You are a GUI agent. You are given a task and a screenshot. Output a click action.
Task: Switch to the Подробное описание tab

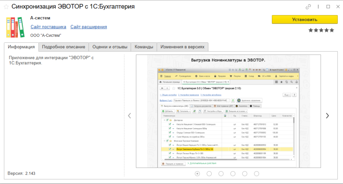64,47
